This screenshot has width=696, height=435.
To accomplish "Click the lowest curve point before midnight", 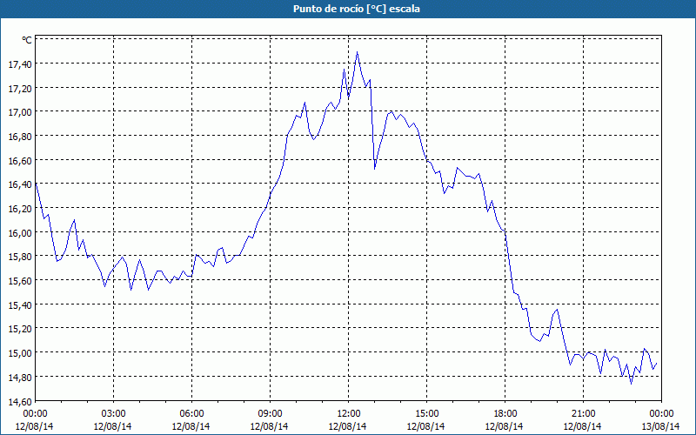I will click(632, 384).
